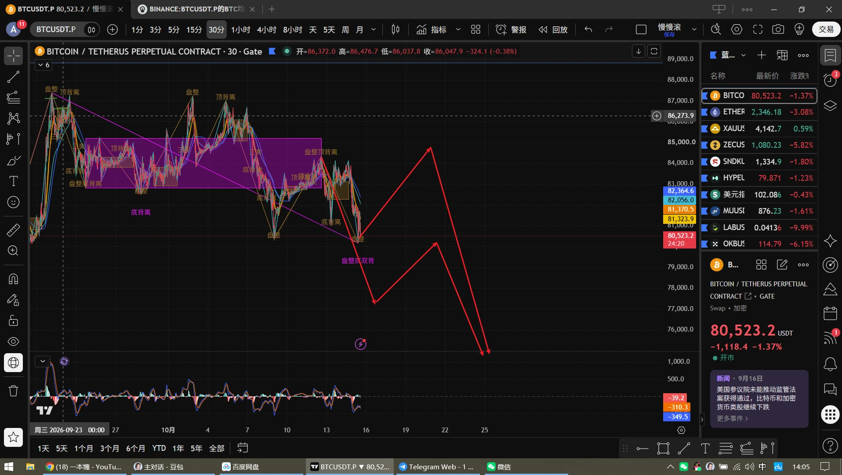Toggle layout select square checkbox icon

pos(641,29)
